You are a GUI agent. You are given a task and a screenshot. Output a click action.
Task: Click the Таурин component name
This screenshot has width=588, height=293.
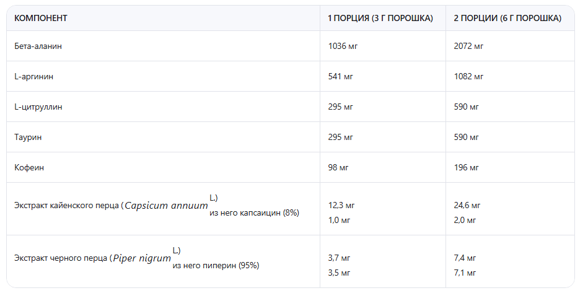tap(28, 137)
